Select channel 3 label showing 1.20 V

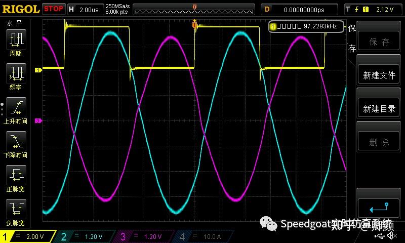(x=144, y=236)
